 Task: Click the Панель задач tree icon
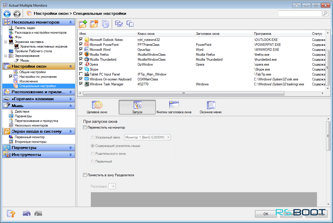tap(11, 28)
